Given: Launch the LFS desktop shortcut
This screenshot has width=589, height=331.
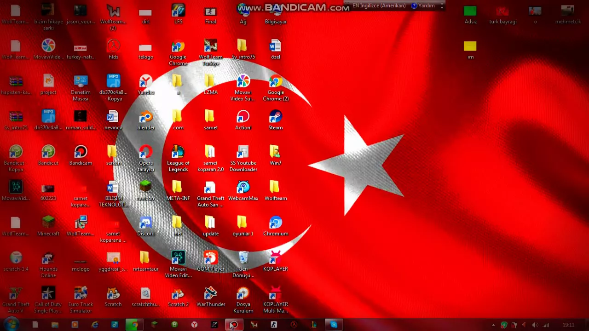Looking at the screenshot, I should coord(178,14).
